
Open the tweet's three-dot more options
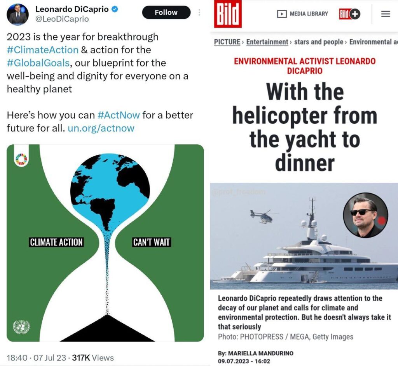tap(199, 12)
